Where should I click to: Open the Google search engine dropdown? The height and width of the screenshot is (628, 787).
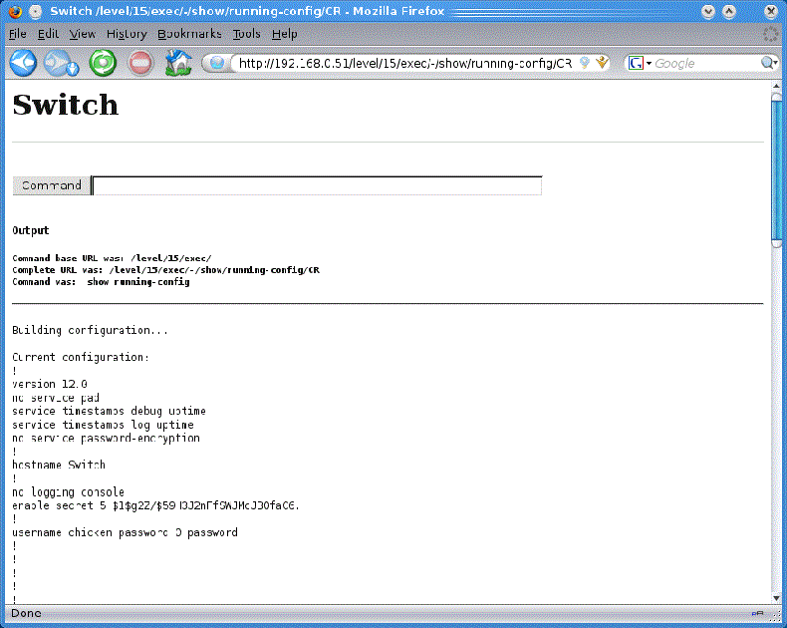pos(640,64)
